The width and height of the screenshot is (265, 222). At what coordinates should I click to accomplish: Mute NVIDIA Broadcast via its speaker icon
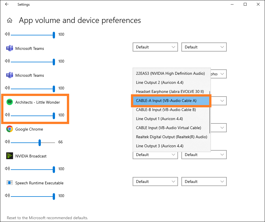(x=7, y=168)
